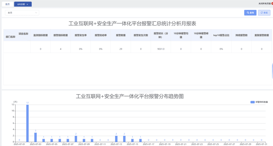The width and height of the screenshot is (273, 146).
Task: Click the 监测指标数量 column header
Action: pos(41,35)
